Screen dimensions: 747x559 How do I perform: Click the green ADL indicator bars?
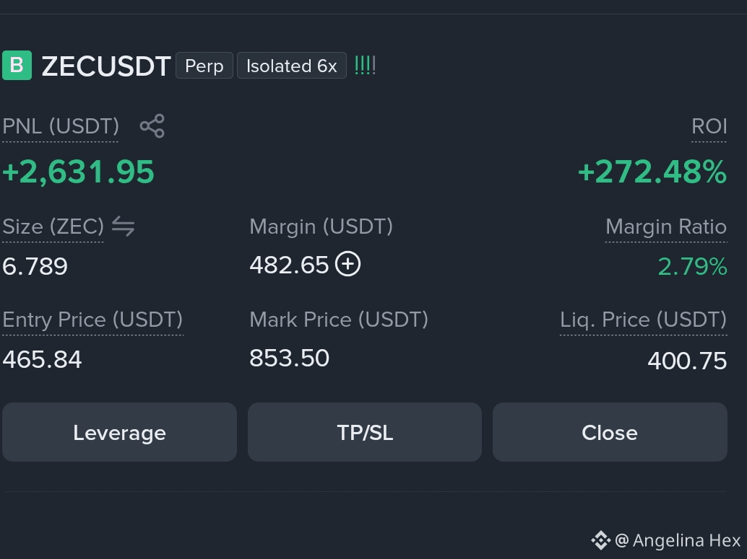pyautogui.click(x=366, y=65)
